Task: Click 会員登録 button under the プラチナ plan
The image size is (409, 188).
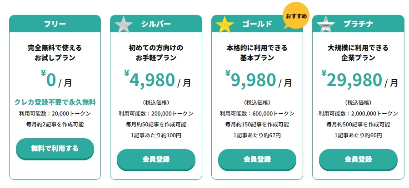Action: [358, 159]
